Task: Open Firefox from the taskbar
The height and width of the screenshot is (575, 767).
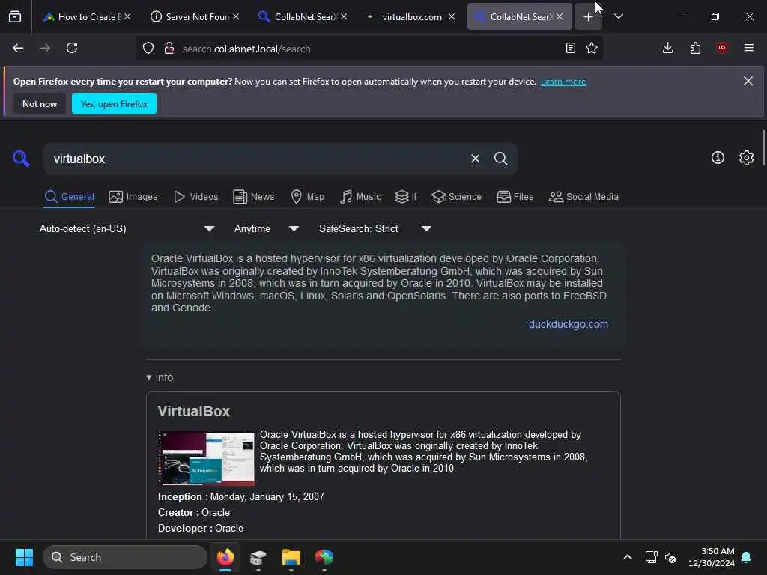Action: point(225,557)
